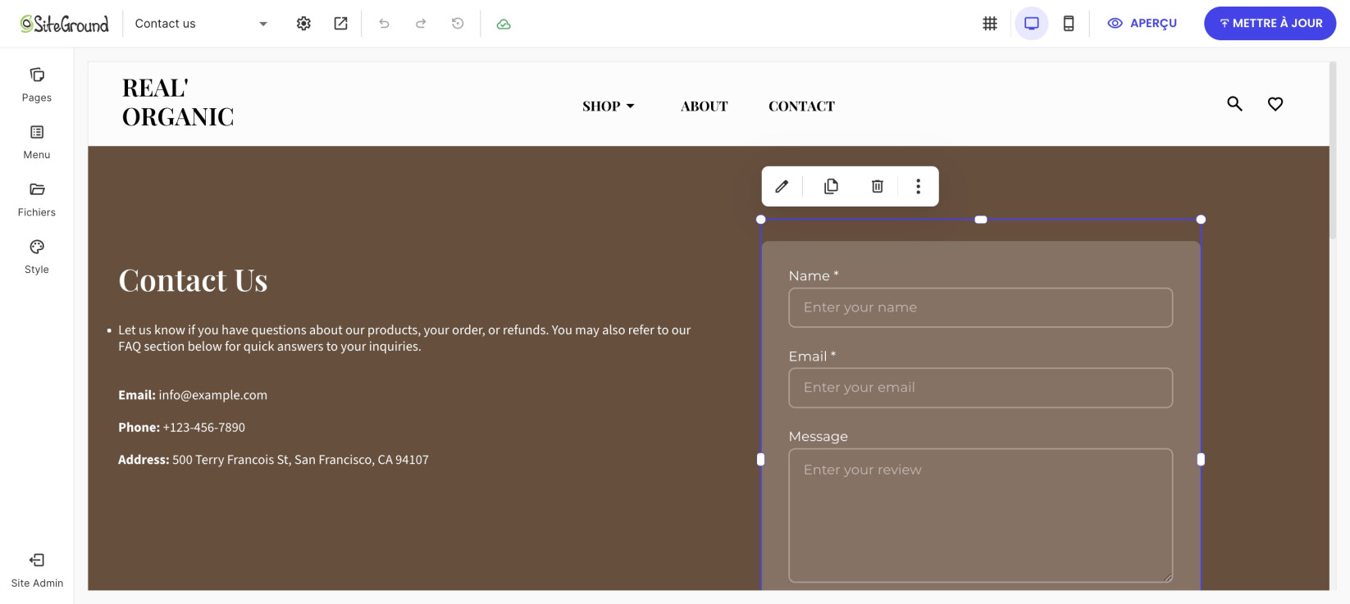Image resolution: width=1350 pixels, height=604 pixels.
Task: Click the Contact Us heading
Action: (193, 280)
